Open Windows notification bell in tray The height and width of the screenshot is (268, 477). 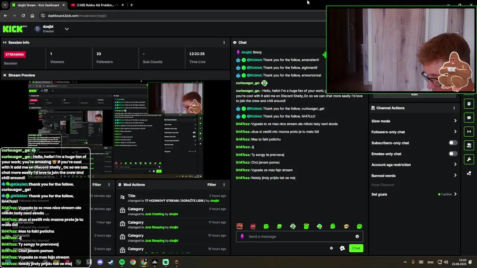[x=471, y=262]
